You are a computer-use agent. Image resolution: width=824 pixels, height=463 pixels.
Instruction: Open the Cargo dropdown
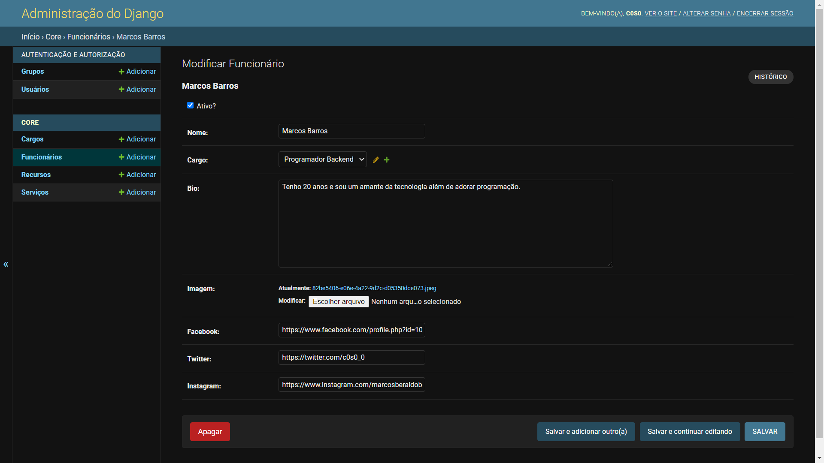click(x=323, y=159)
